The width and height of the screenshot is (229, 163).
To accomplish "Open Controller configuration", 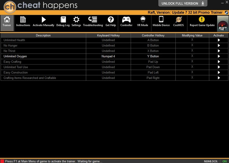I will click(x=126, y=20).
